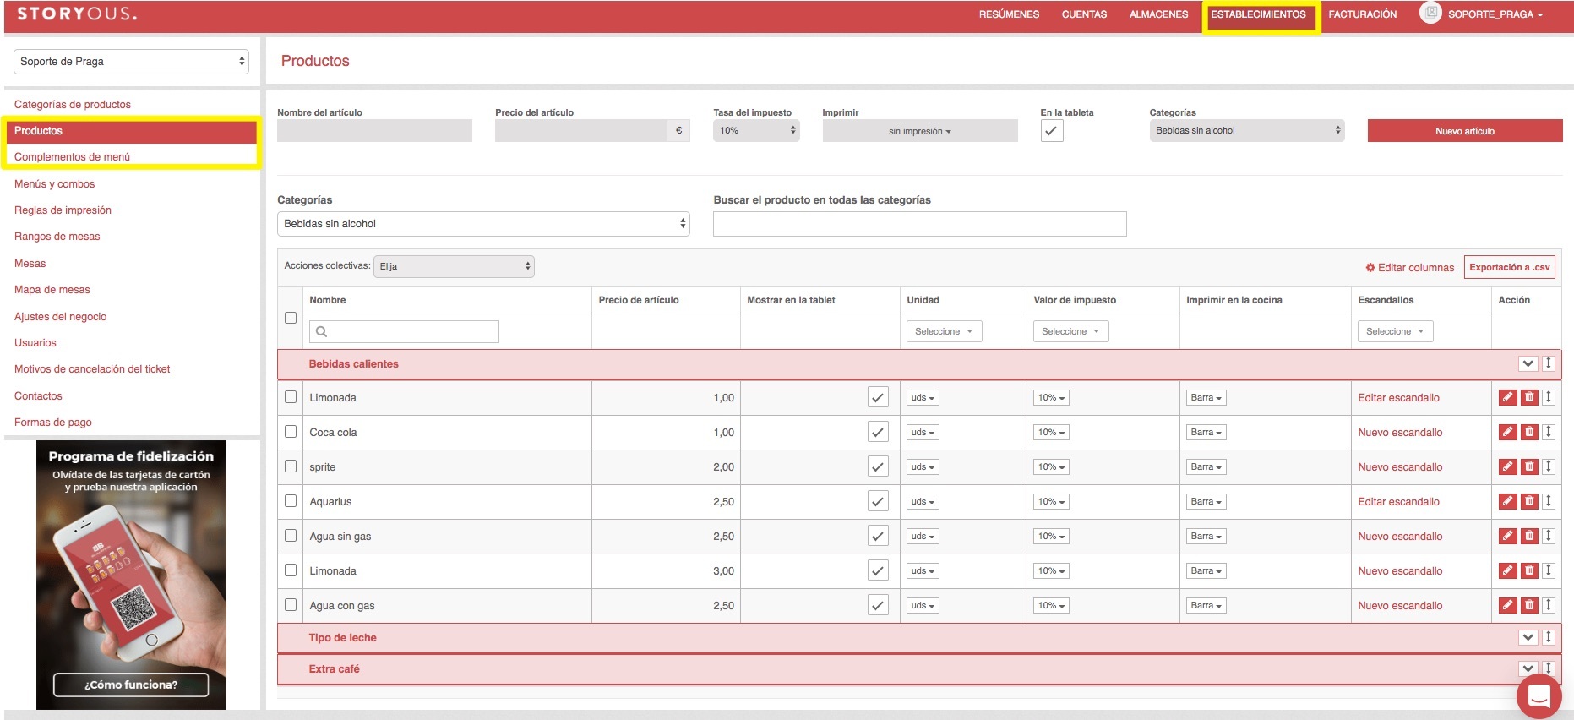Screen dimensions: 1574x720
Task: Open the 'Barra' dropdown for sprite
Action: coord(1206,466)
